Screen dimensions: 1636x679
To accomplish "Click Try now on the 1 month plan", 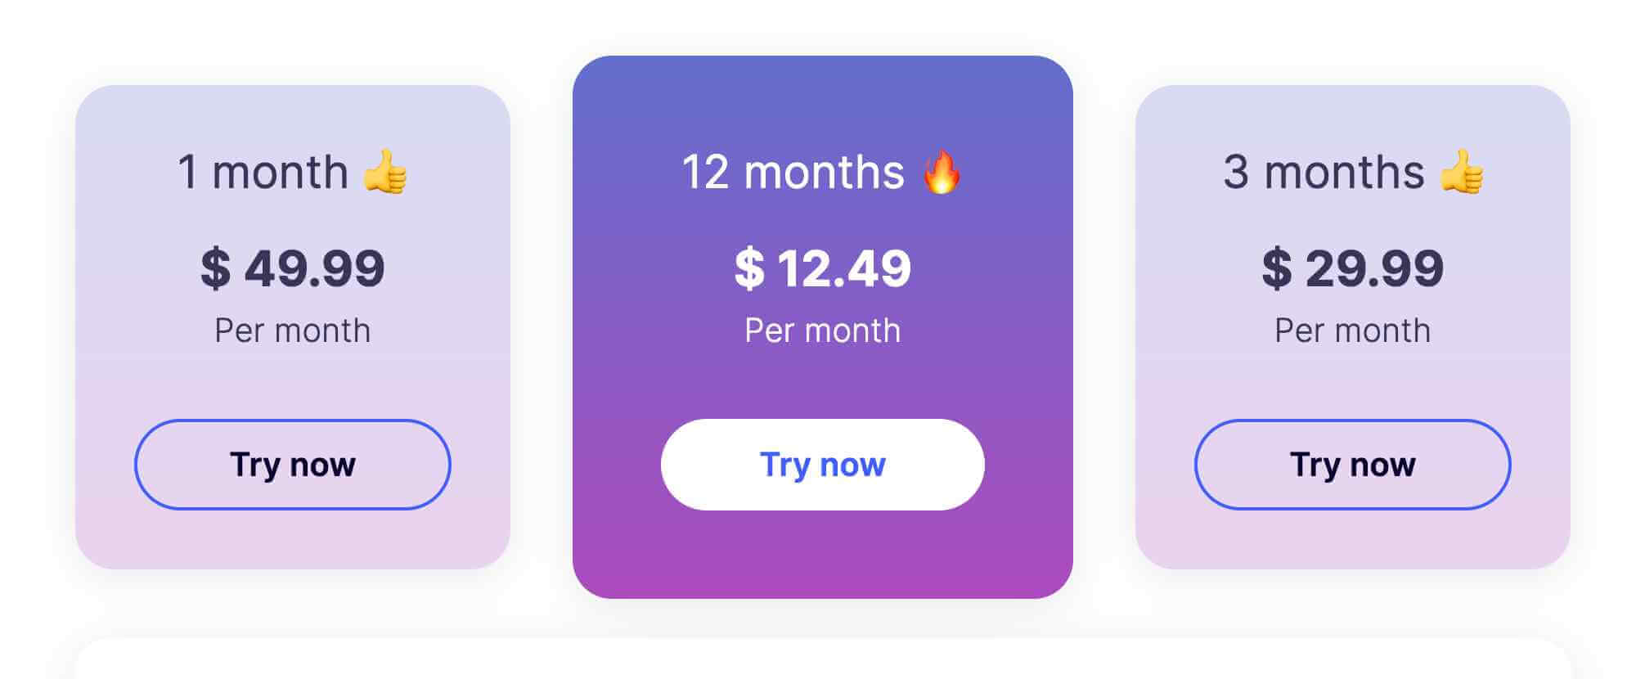I will tap(293, 465).
